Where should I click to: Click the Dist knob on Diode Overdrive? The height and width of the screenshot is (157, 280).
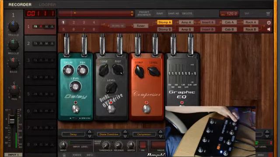118,70
